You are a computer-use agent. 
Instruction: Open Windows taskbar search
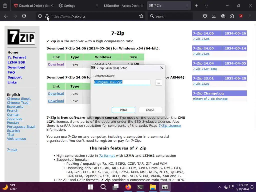click(103, 187)
